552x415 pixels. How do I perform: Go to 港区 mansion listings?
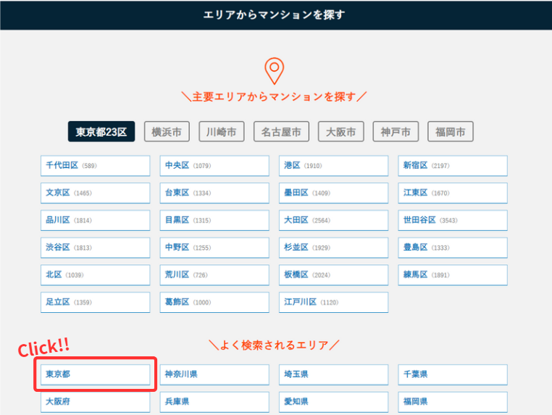334,166
